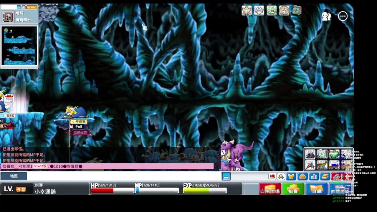Open the 拍賣 auction button

coord(293,189)
